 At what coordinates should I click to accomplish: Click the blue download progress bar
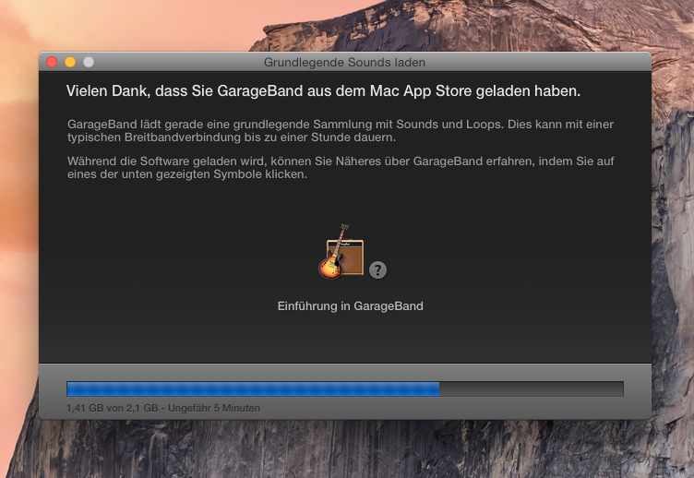point(345,389)
